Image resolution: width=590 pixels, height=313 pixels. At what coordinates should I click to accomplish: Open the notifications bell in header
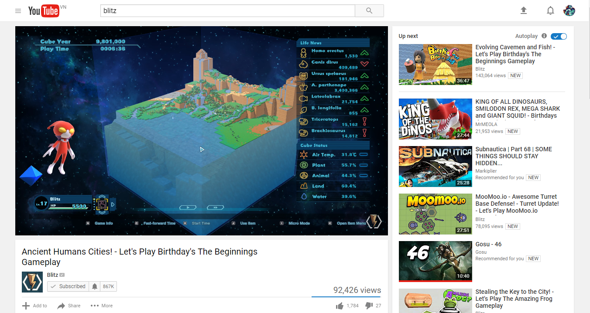pos(551,11)
